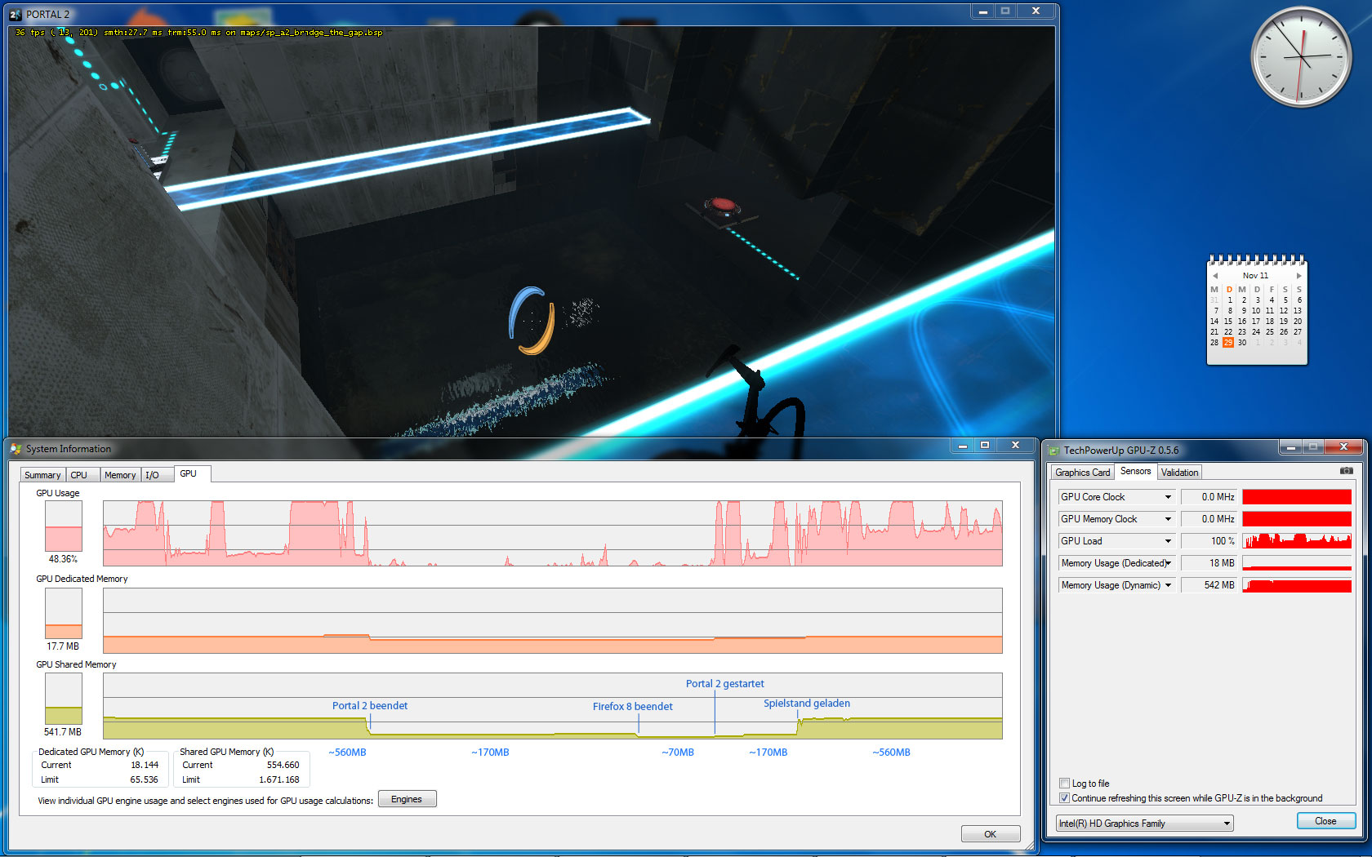Click the GPU Usage history graph
This screenshot has width=1372, height=857.
552,534
